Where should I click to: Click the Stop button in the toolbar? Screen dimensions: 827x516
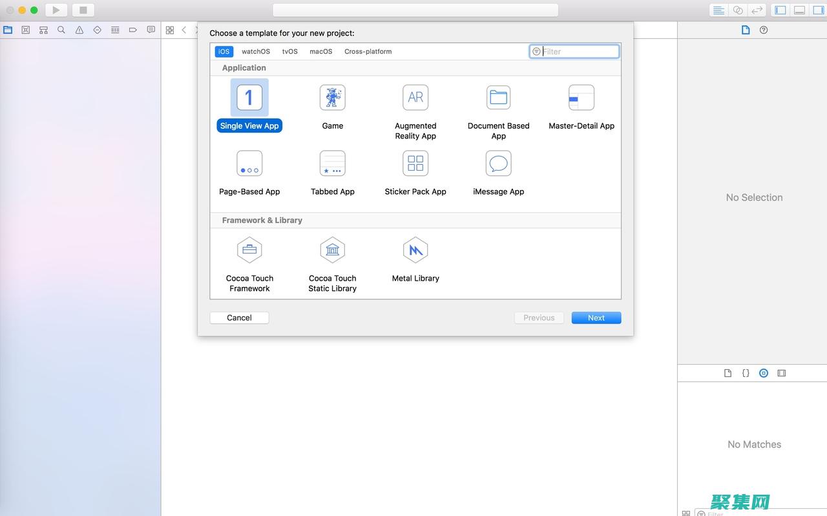point(83,10)
